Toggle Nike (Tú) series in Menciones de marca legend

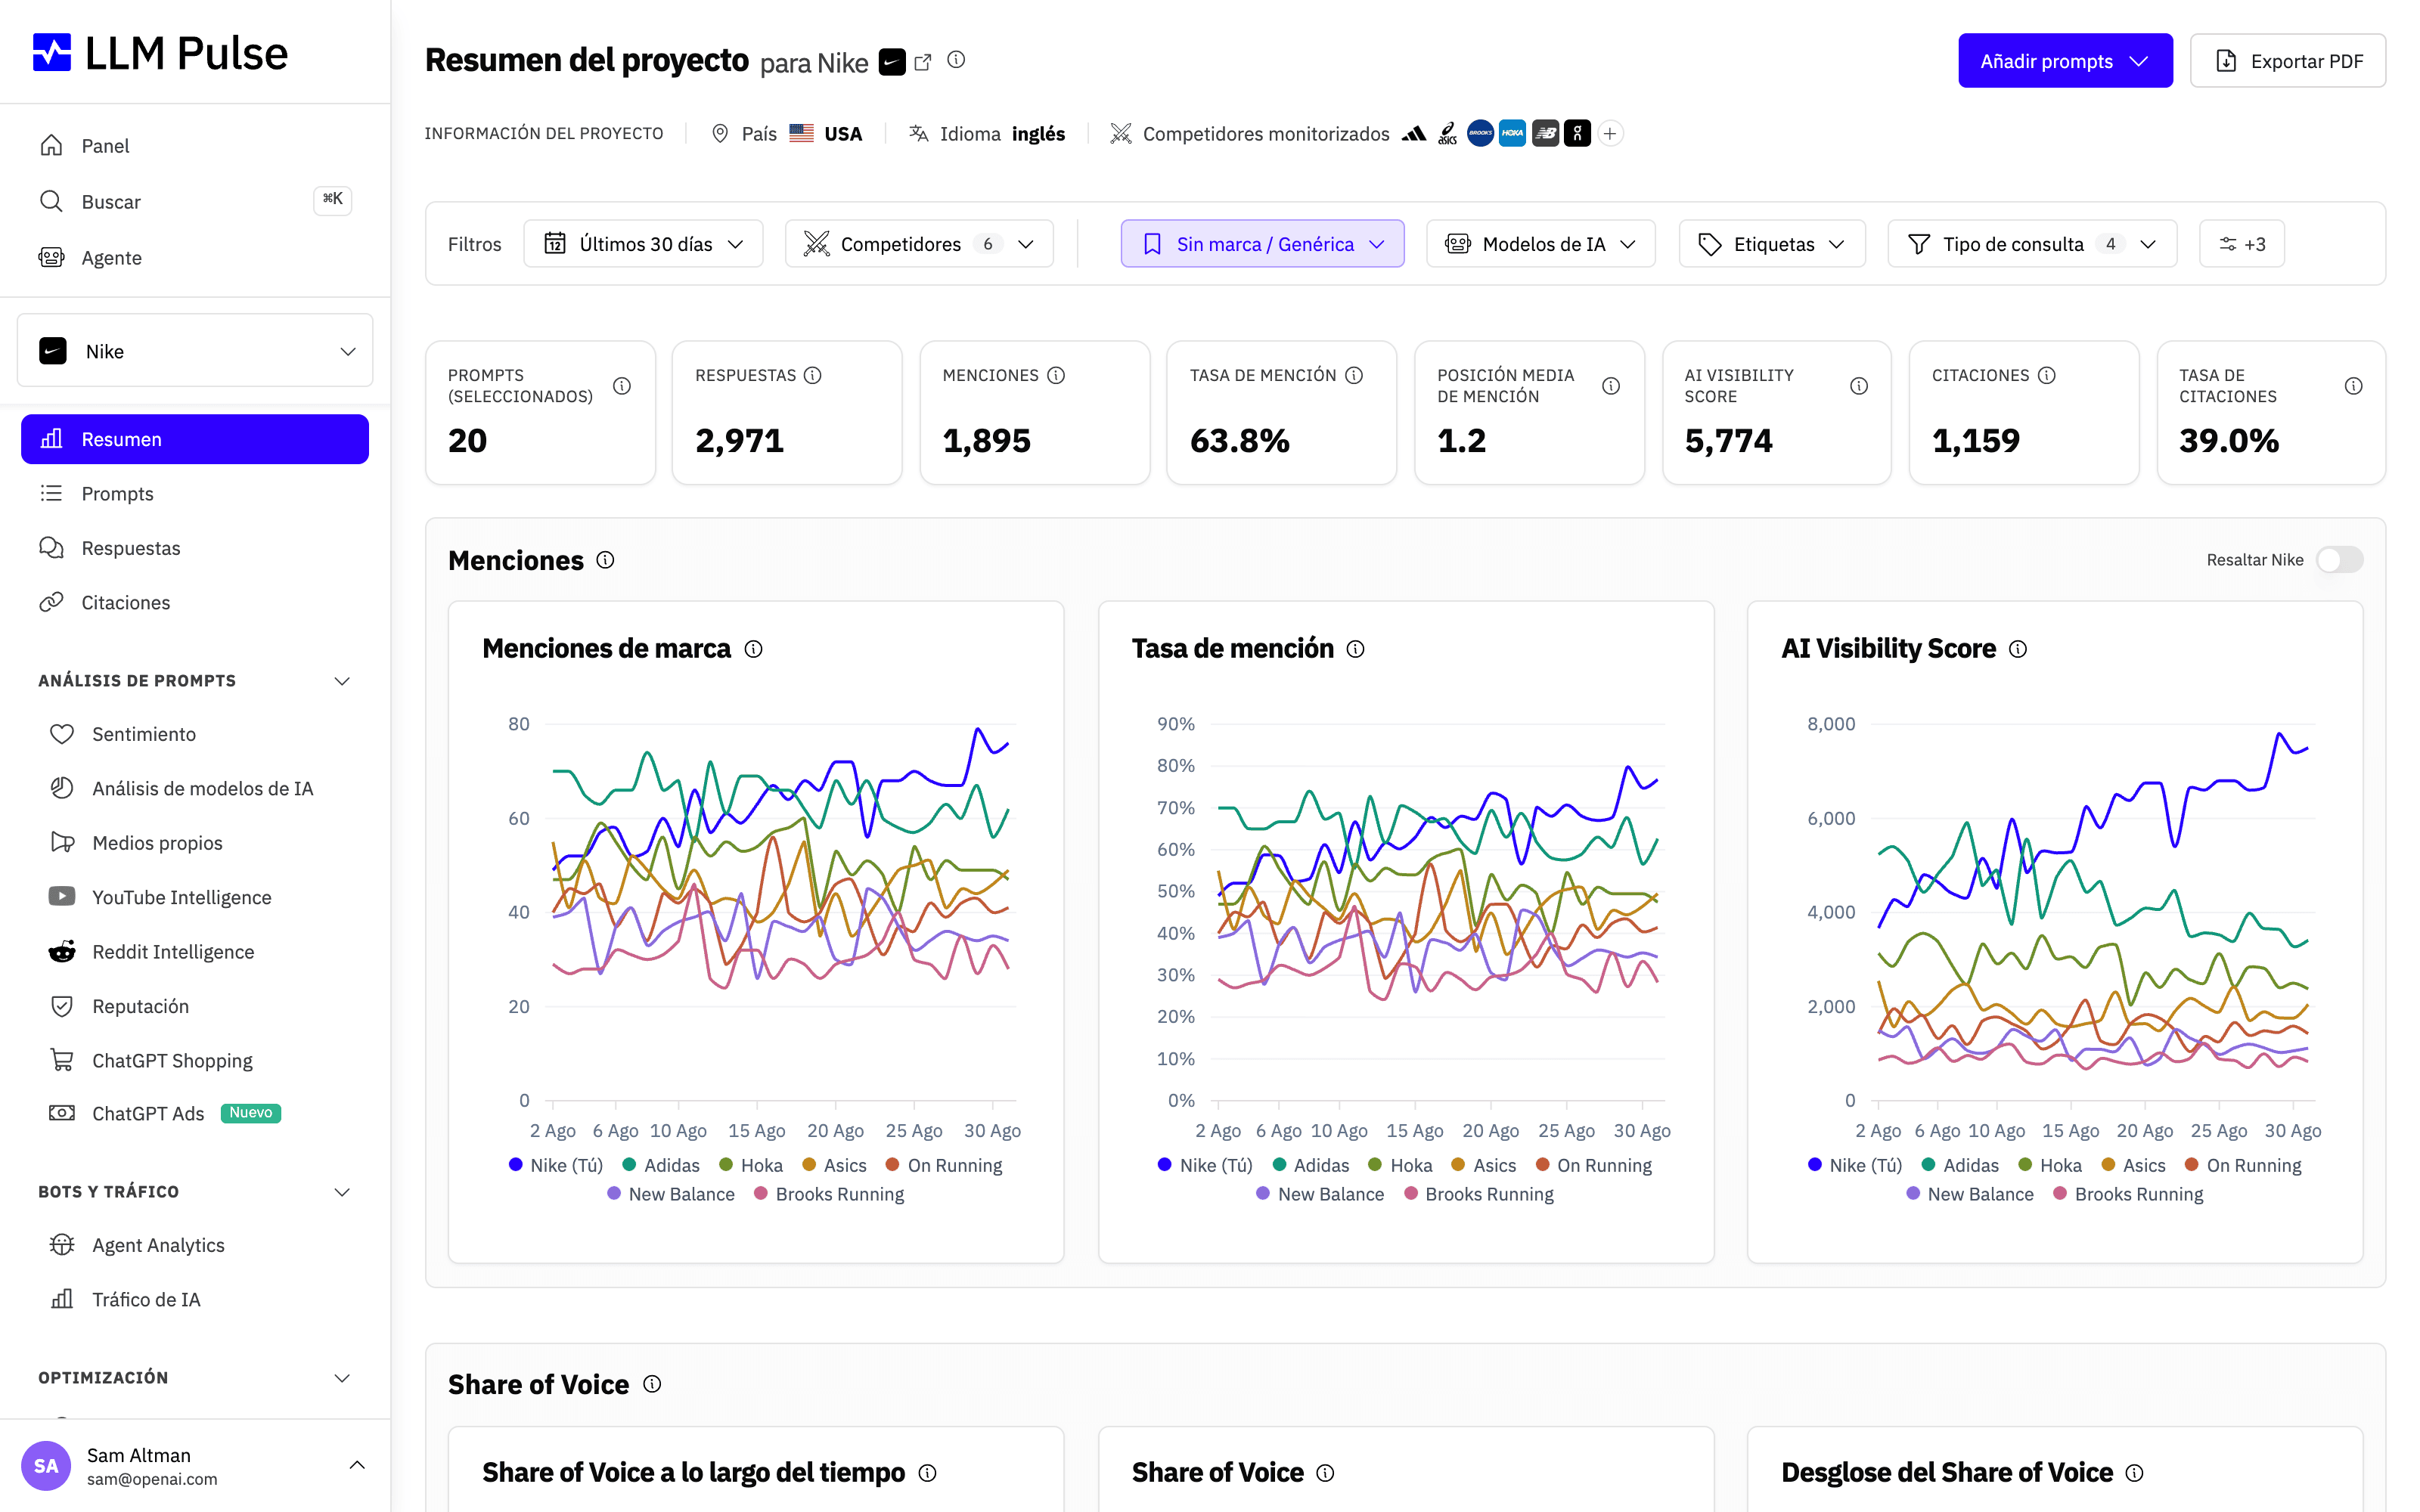(556, 1165)
